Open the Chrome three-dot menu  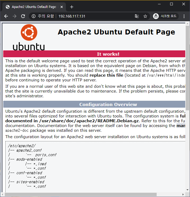pyautogui.click(x=184, y=16)
